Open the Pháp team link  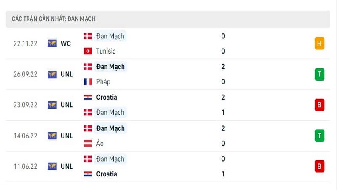(x=103, y=82)
